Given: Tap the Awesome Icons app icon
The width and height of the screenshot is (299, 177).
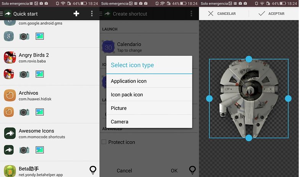Looking at the screenshot, I should (10, 133).
